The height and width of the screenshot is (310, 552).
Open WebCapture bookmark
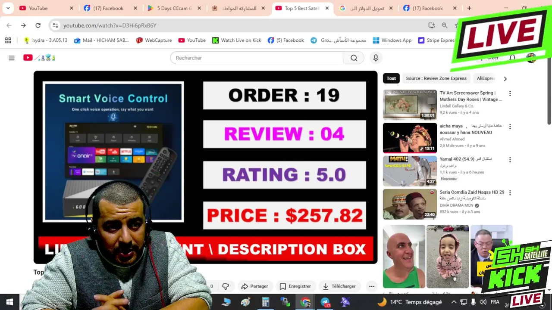[x=154, y=40]
